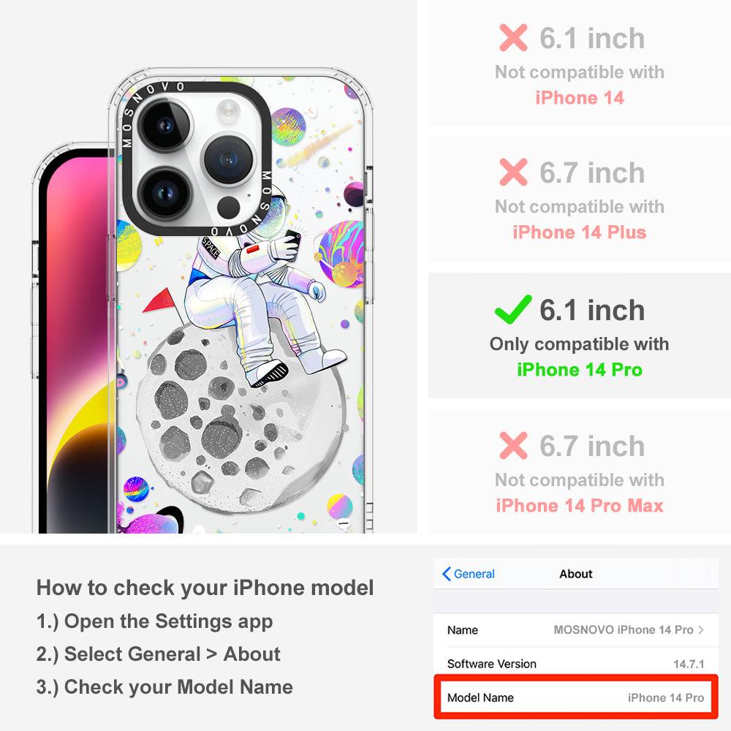The image size is (731, 731).
Task: Click the red X beside iPhone 14 Pro Max
Action: click(513, 445)
